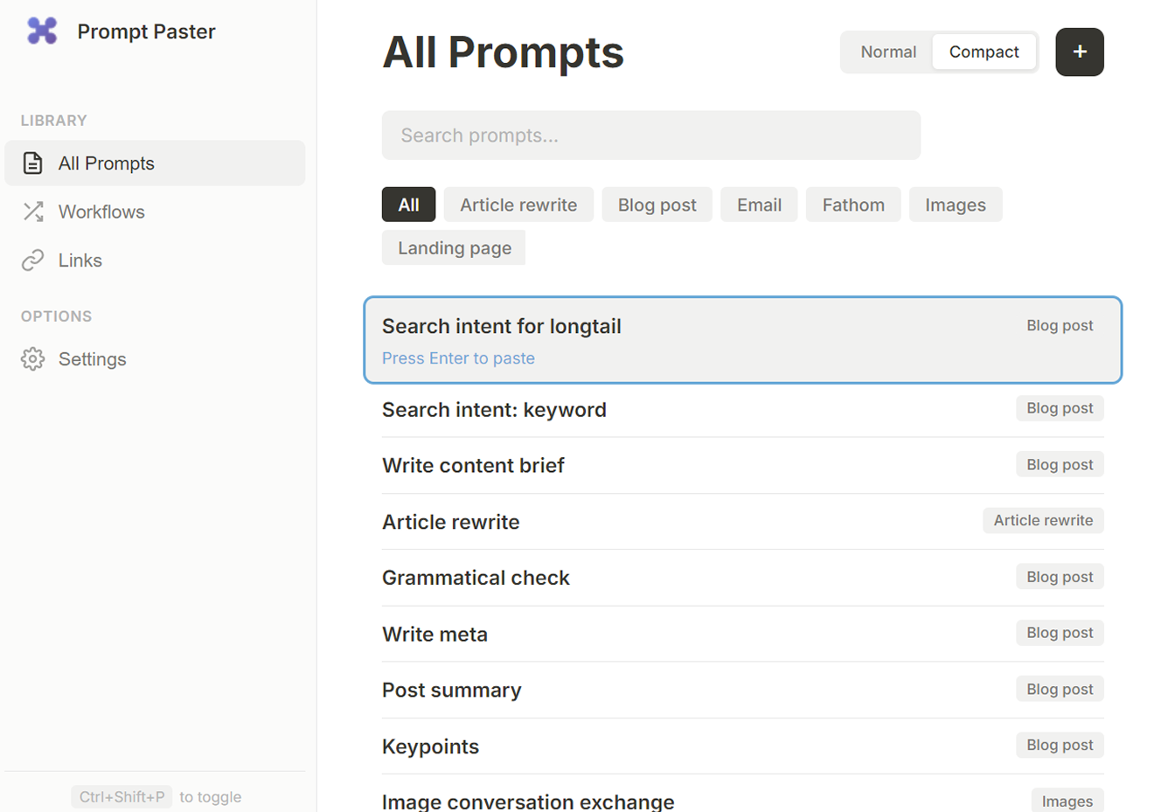Toggle the Fathom category filter
Viewport: 1168px width, 812px height.
[853, 204]
